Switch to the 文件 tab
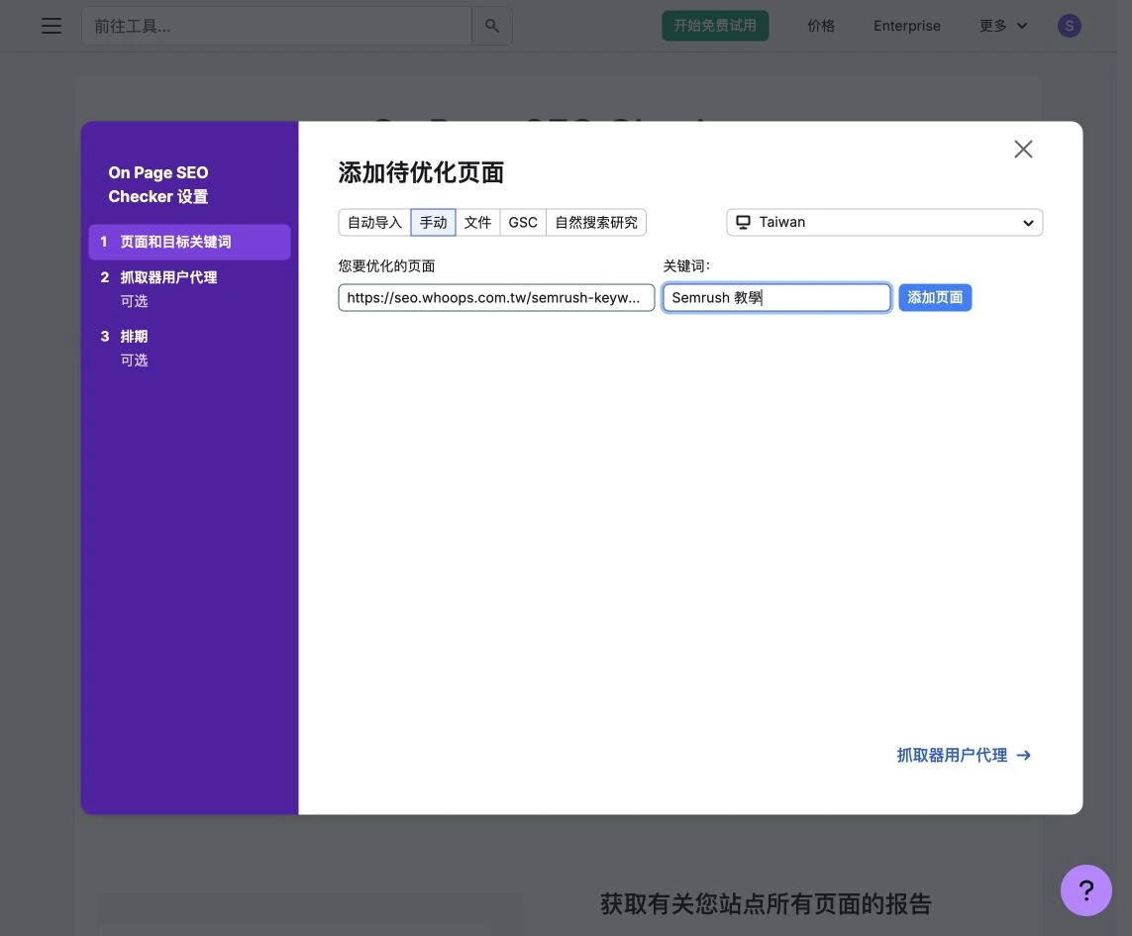The width and height of the screenshot is (1132, 936). point(478,223)
